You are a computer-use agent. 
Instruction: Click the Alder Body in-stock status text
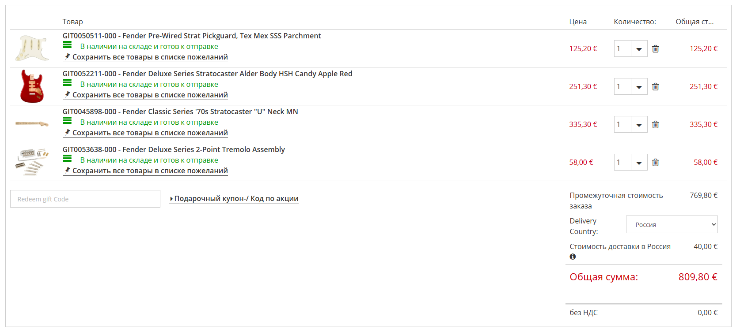coord(149,84)
